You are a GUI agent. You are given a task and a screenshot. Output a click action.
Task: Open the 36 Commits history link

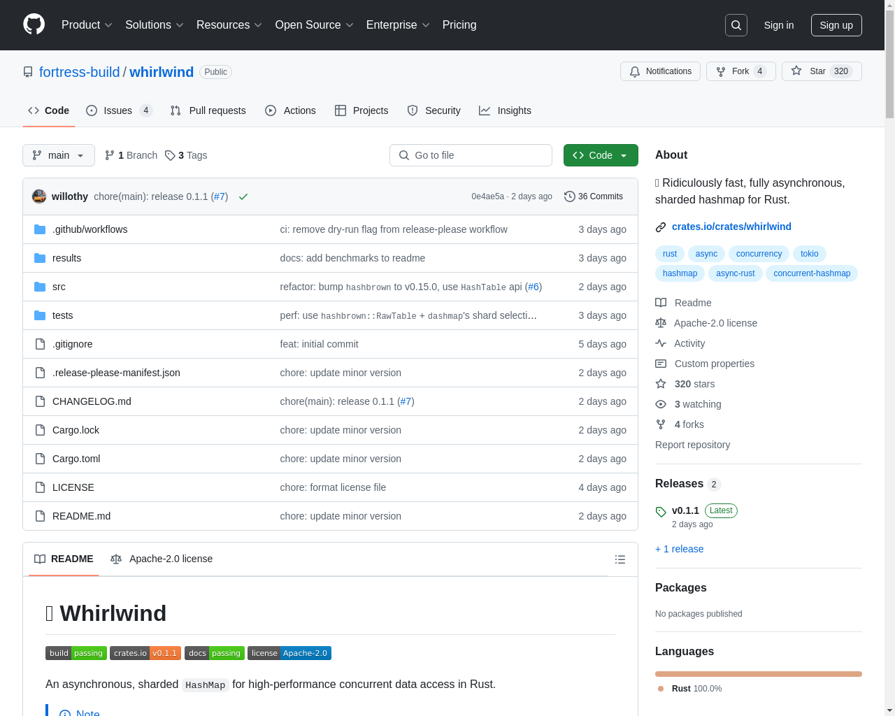coord(594,196)
